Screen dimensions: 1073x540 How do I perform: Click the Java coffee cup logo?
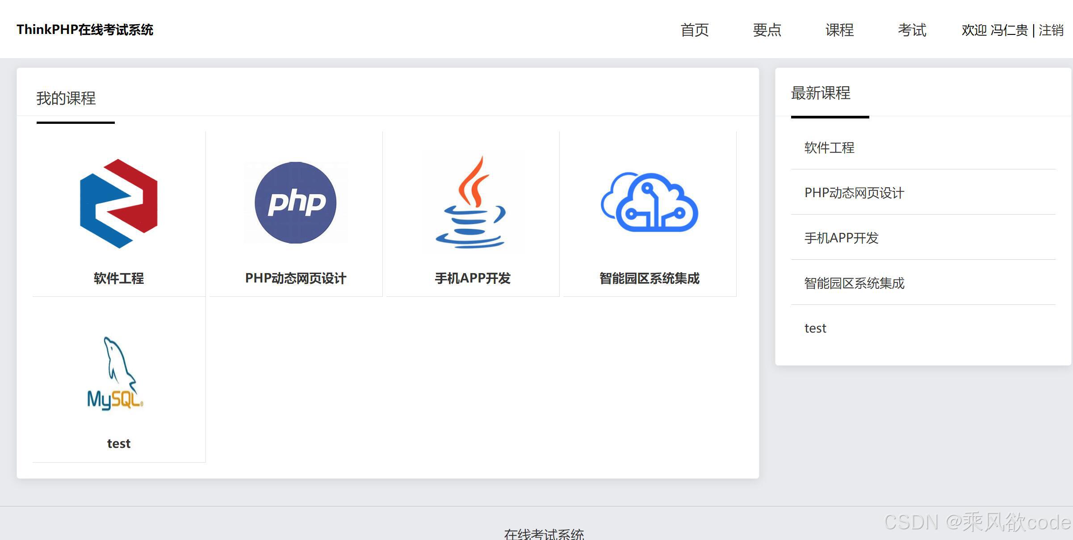tap(472, 202)
